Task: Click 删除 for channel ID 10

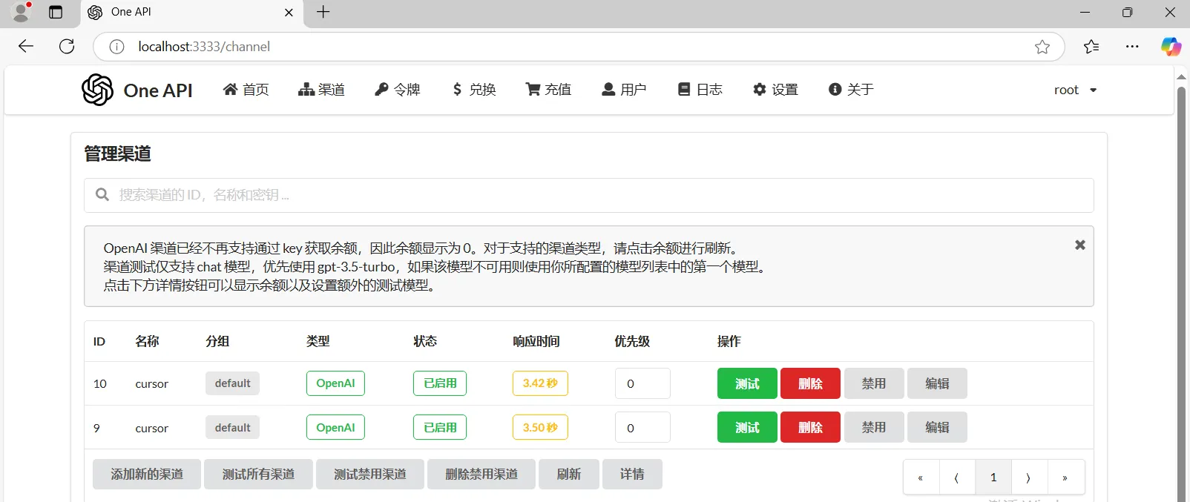Action: [810, 383]
